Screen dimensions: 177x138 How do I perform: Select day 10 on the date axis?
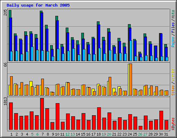(57, 134)
